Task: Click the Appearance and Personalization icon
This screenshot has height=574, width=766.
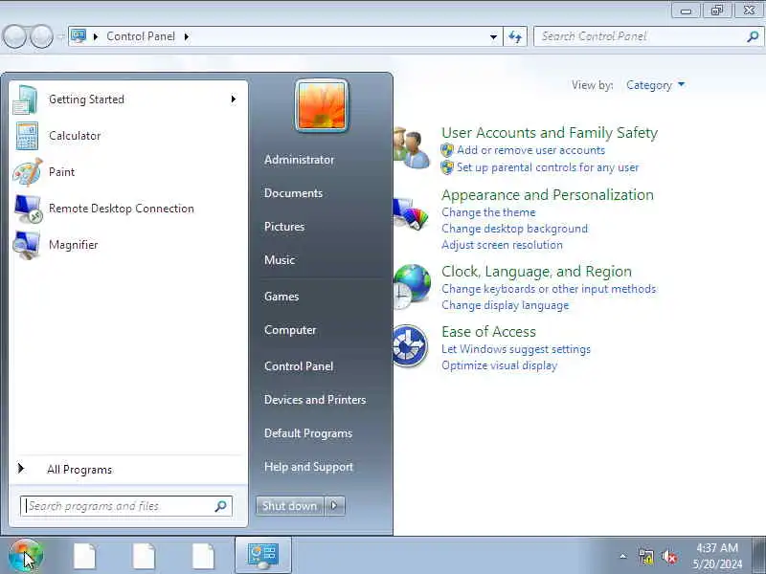Action: coord(412,212)
